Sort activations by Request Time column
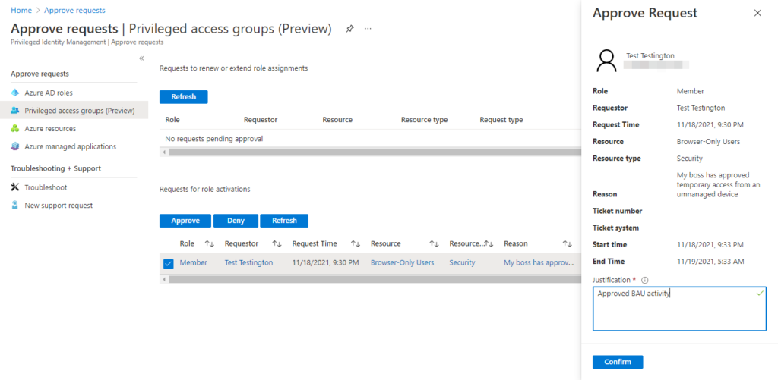 click(x=356, y=243)
